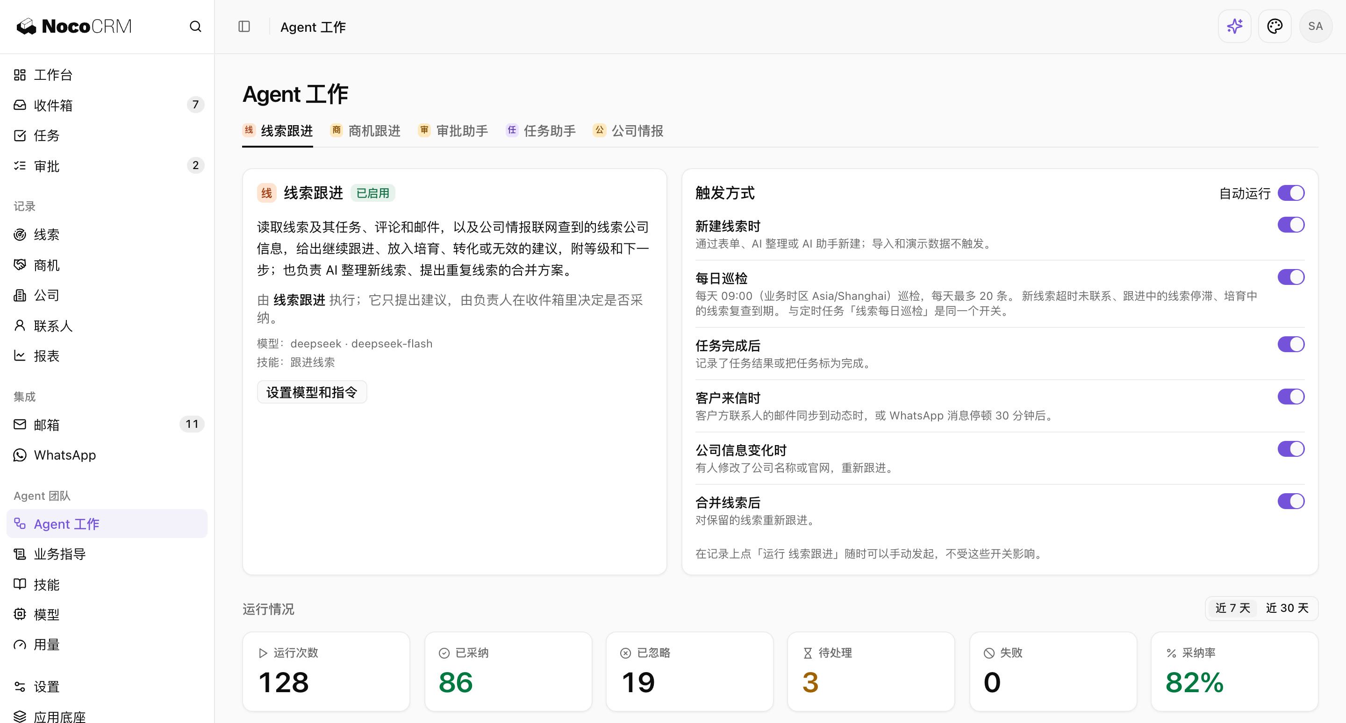Go to 工作台 in the sidebar
Screen dimensions: 1346x723
pyautogui.click(x=107, y=75)
